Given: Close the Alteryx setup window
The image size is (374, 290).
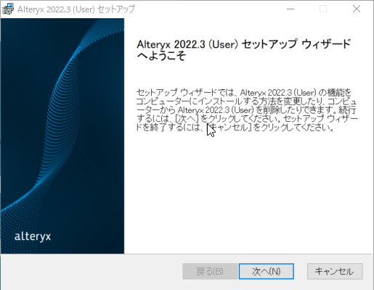Looking at the screenshot, I should point(357,9).
